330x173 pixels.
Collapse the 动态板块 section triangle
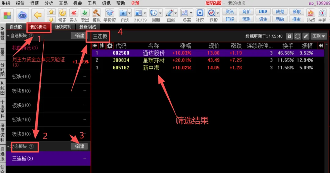[8, 146]
